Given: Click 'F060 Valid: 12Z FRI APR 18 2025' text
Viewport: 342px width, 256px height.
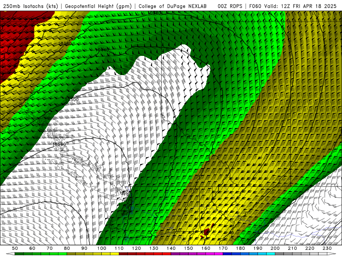Looking at the screenshot, I should [293, 6].
